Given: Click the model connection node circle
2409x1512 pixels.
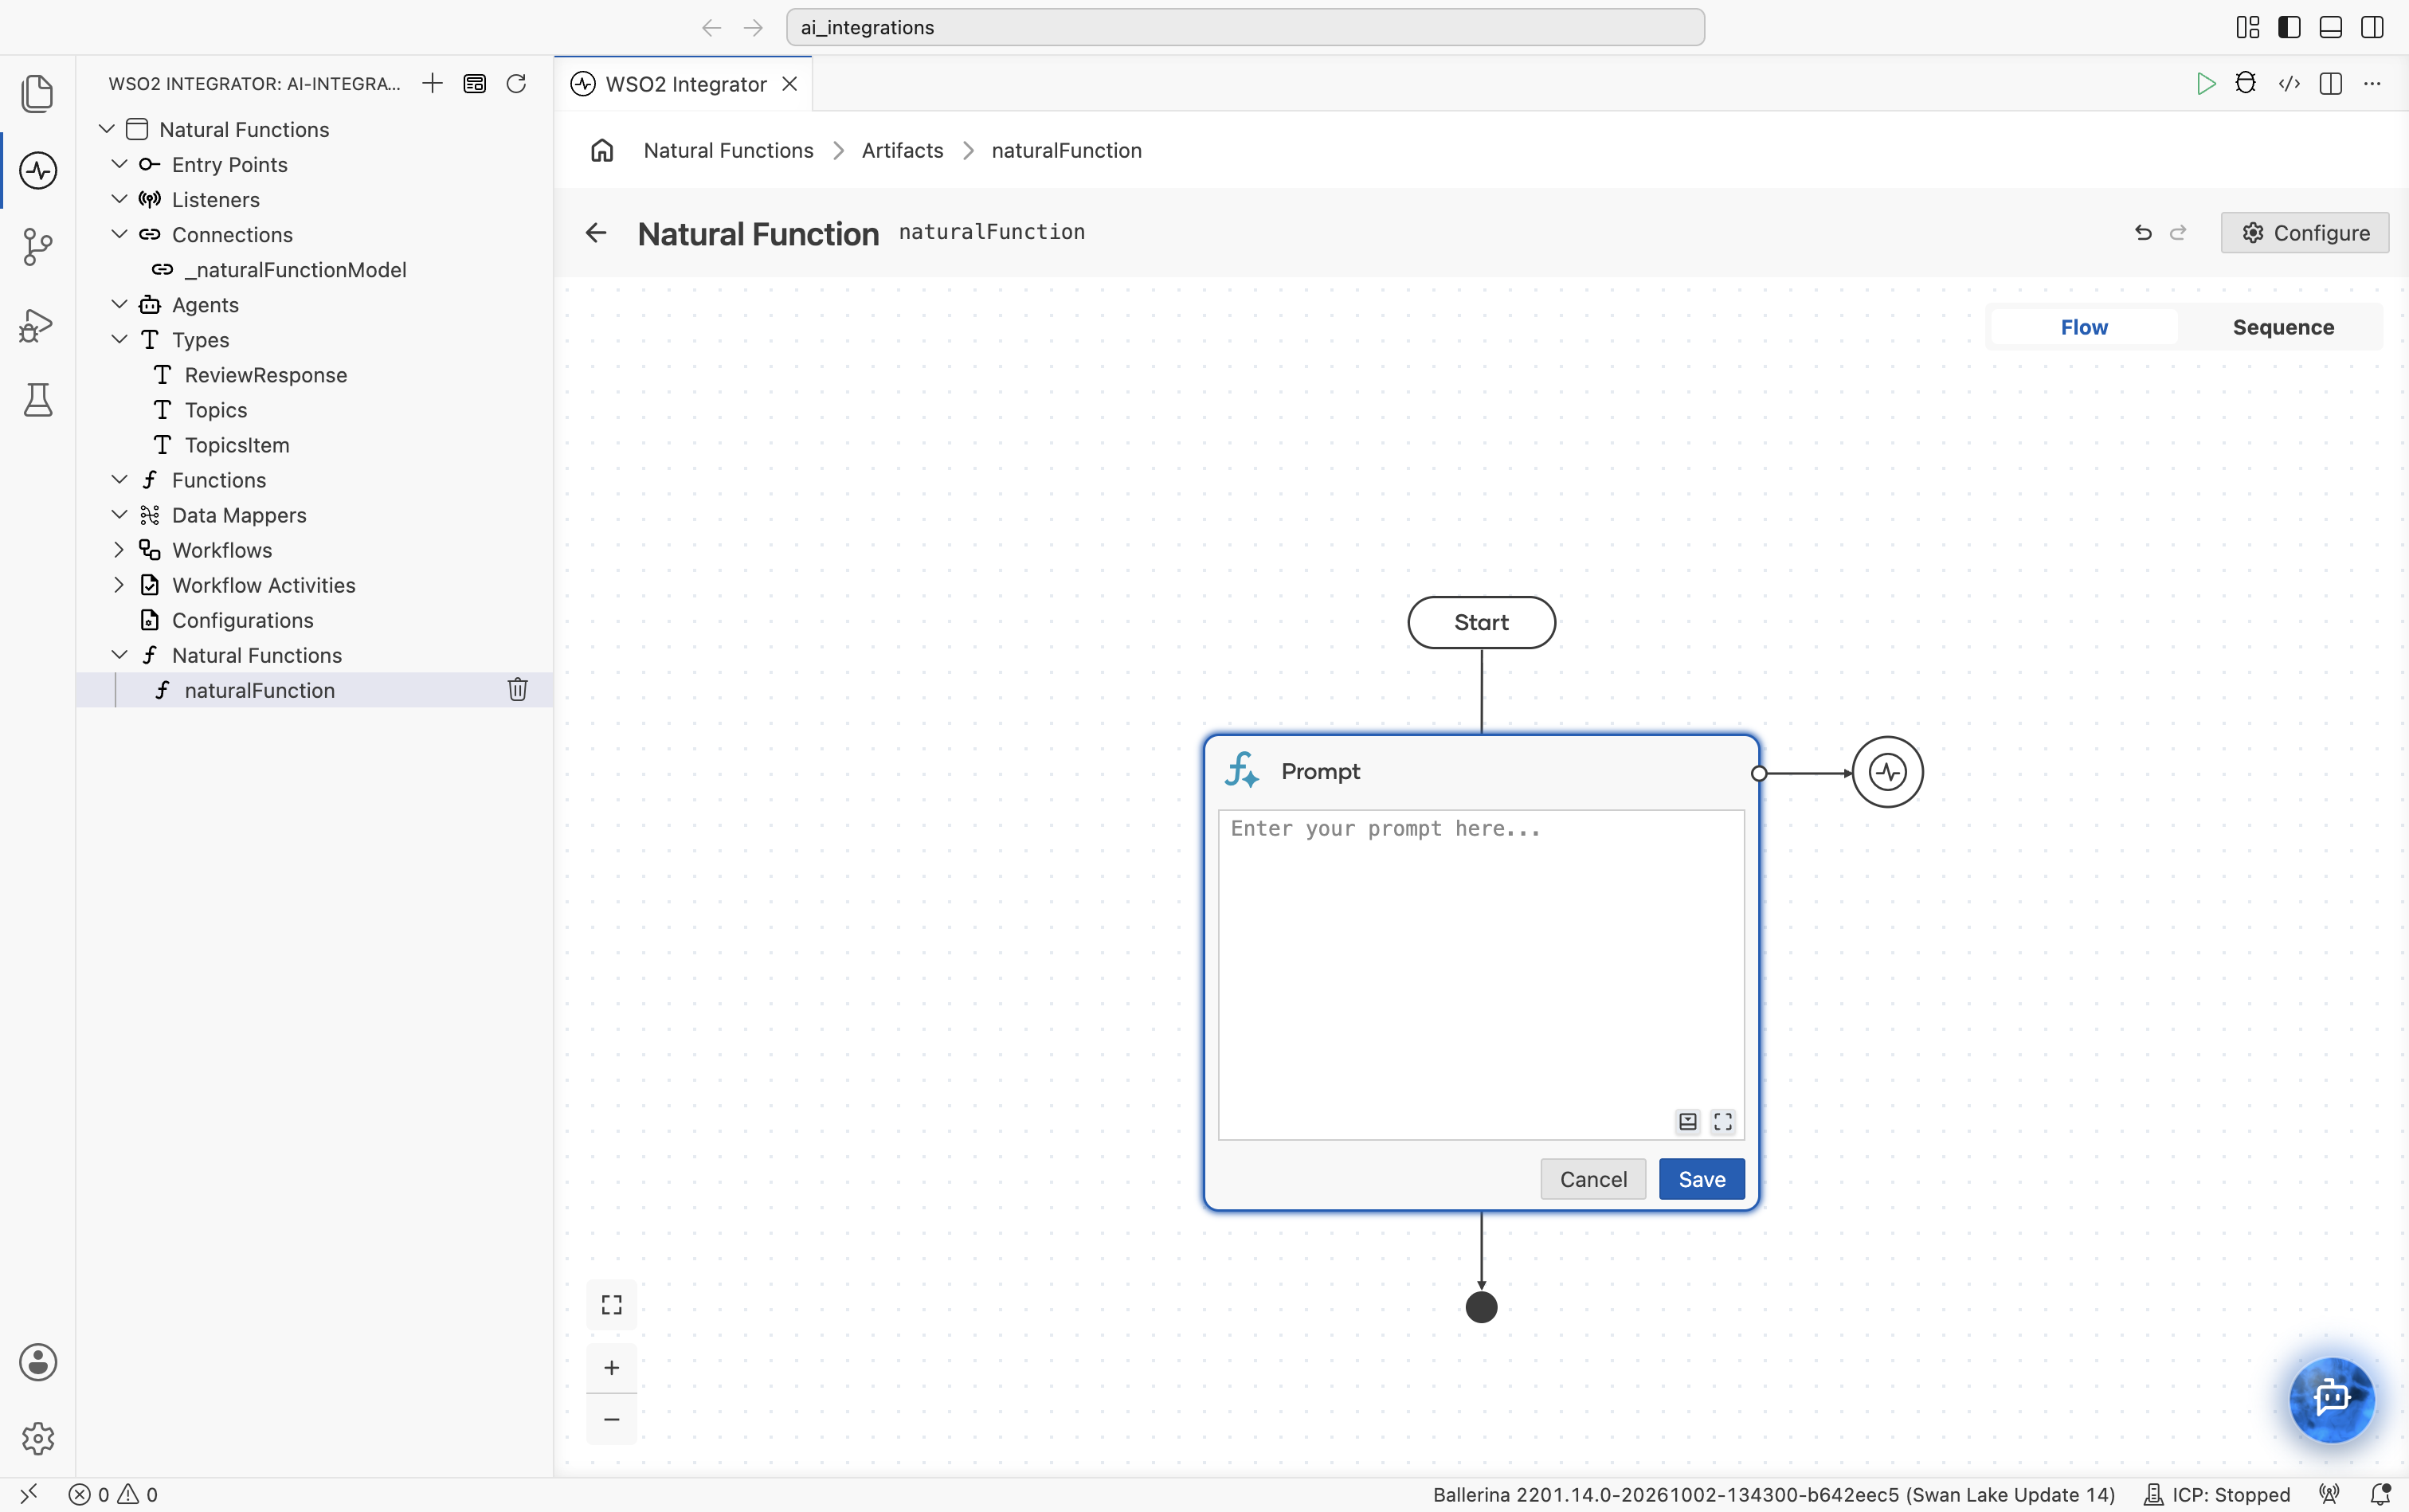Looking at the screenshot, I should (x=1887, y=772).
